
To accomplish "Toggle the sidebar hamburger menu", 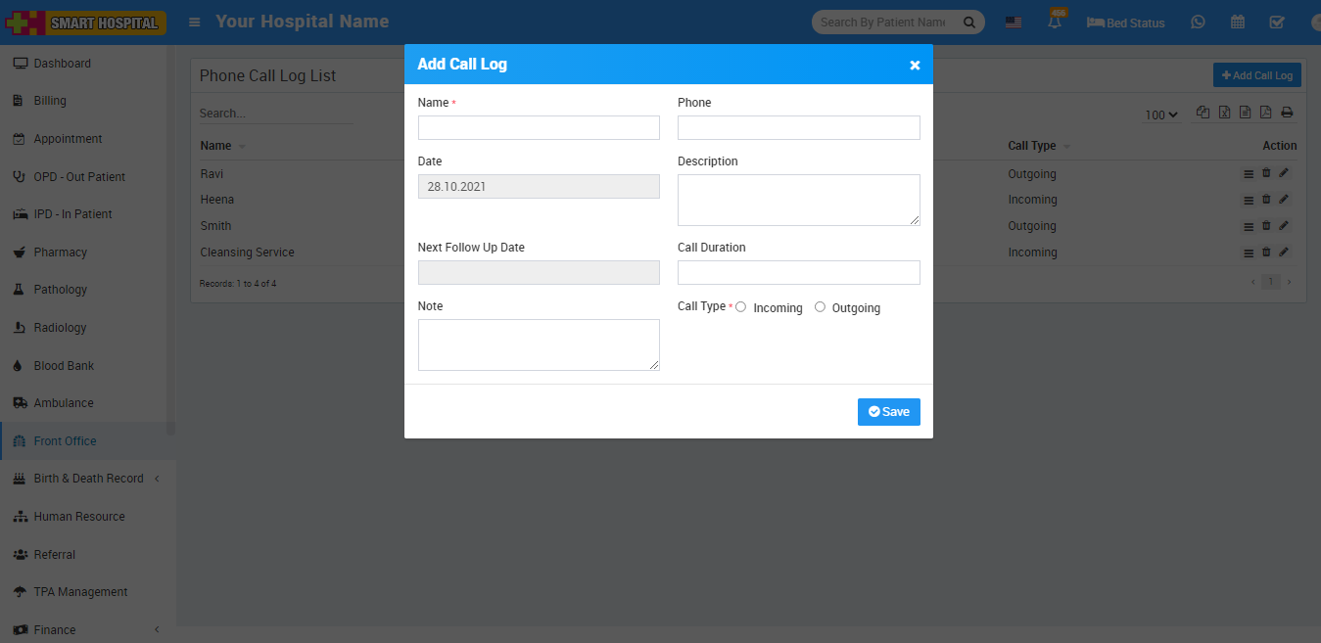I will point(195,22).
